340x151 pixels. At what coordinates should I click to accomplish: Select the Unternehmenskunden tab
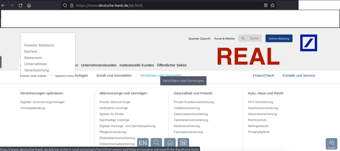99,65
